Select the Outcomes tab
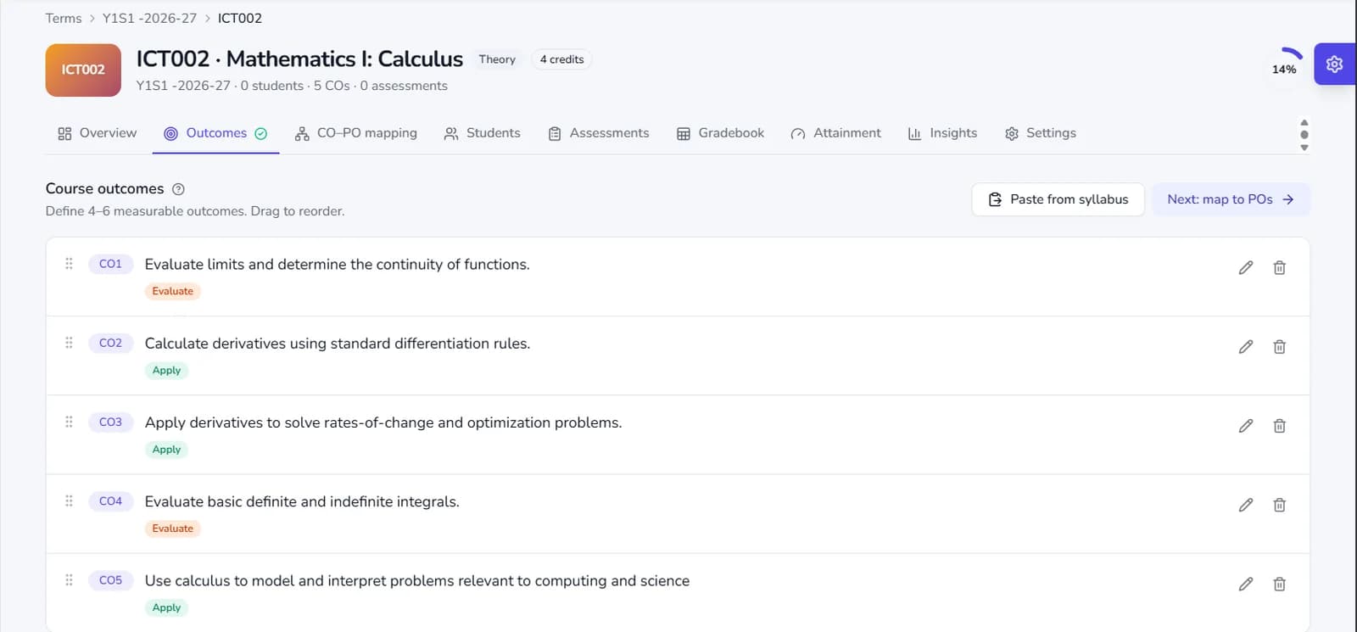Screen dimensions: 1357x632 click(215, 133)
